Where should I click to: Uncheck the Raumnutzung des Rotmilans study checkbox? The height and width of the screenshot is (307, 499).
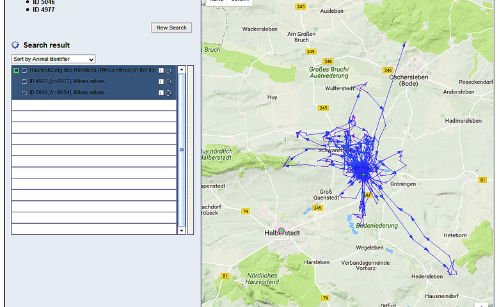pyautogui.click(x=24, y=70)
